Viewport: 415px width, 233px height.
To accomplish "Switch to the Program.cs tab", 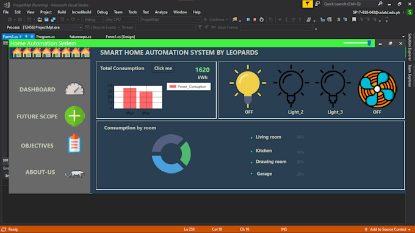I will pyautogui.click(x=46, y=37).
